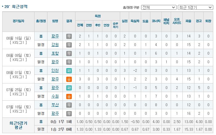This screenshot has height=135, width=216.
Task: Open the 광주 away team link for 08월 08일
Action: (55, 62)
